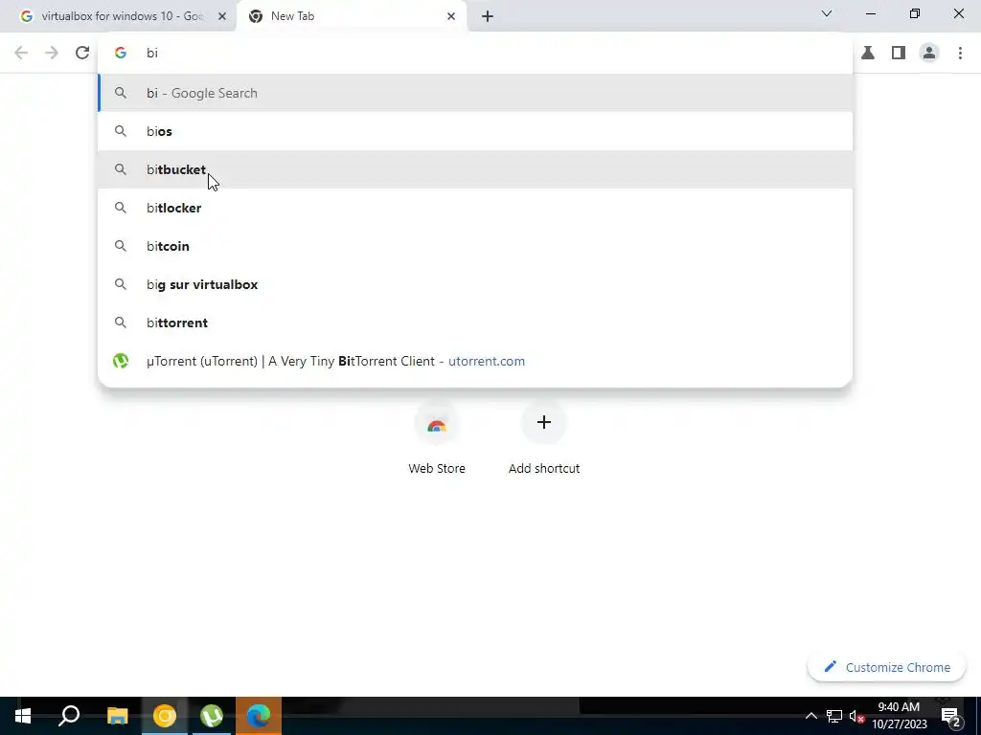Pick the 'bitcoin' suggestion
The image size is (981, 735).
(x=475, y=246)
